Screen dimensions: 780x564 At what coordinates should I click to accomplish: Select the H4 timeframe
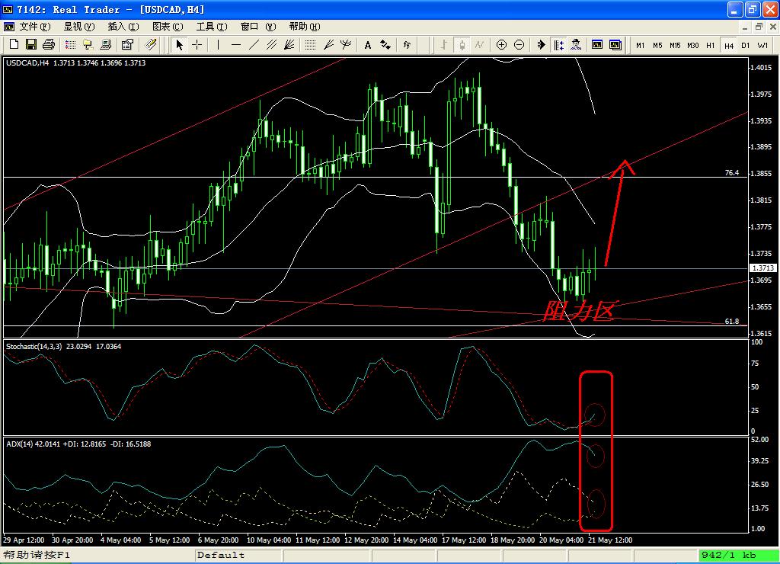point(729,45)
